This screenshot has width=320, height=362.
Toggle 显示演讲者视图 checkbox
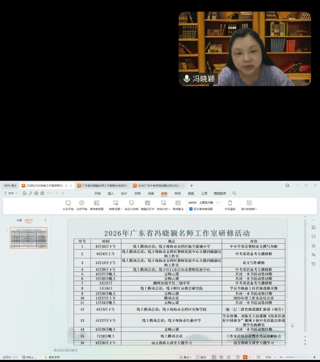pyautogui.click(x=191, y=209)
